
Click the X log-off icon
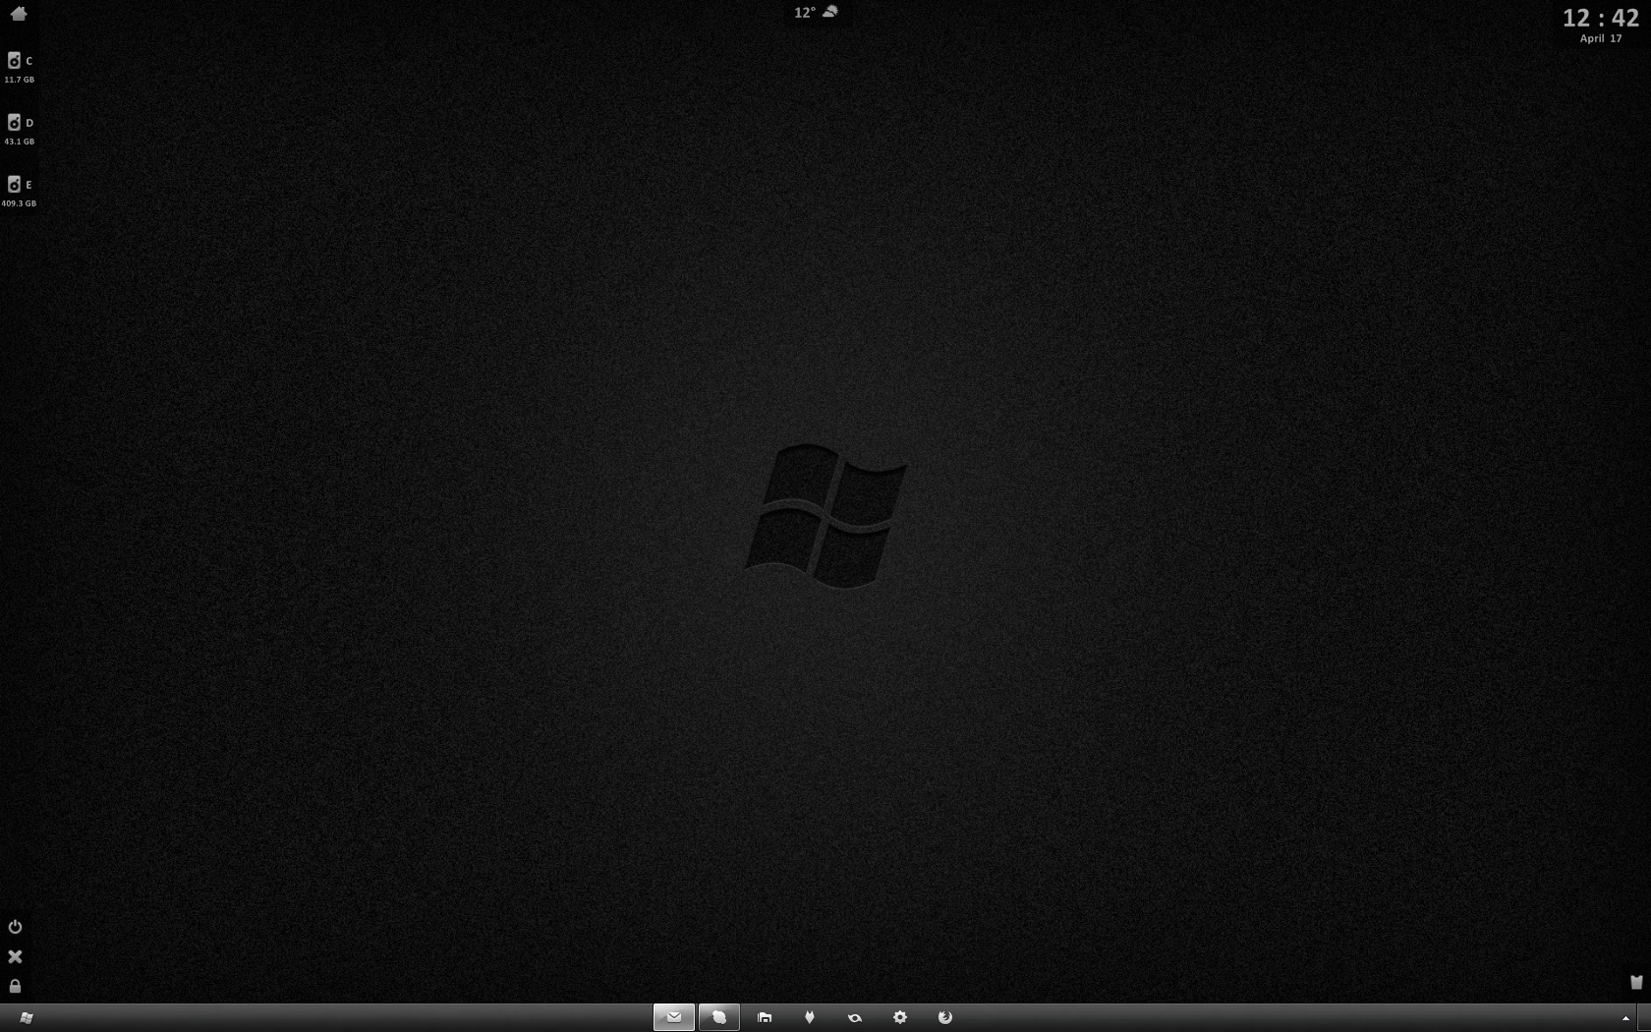pos(15,956)
